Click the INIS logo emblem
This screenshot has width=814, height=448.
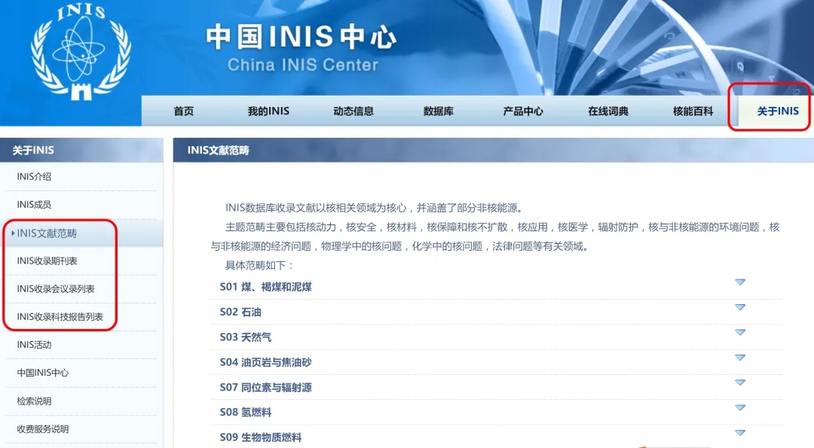(x=81, y=53)
